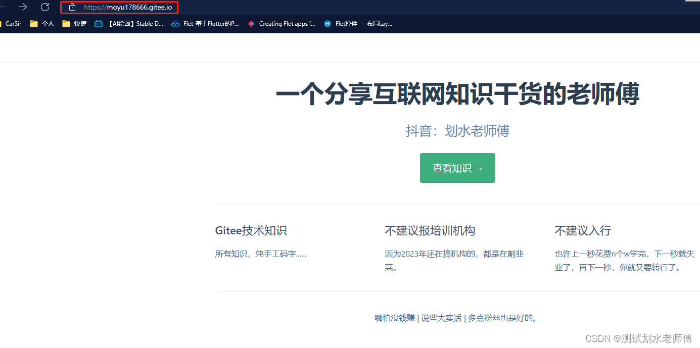Click the folder icon before 快捷

click(x=66, y=23)
